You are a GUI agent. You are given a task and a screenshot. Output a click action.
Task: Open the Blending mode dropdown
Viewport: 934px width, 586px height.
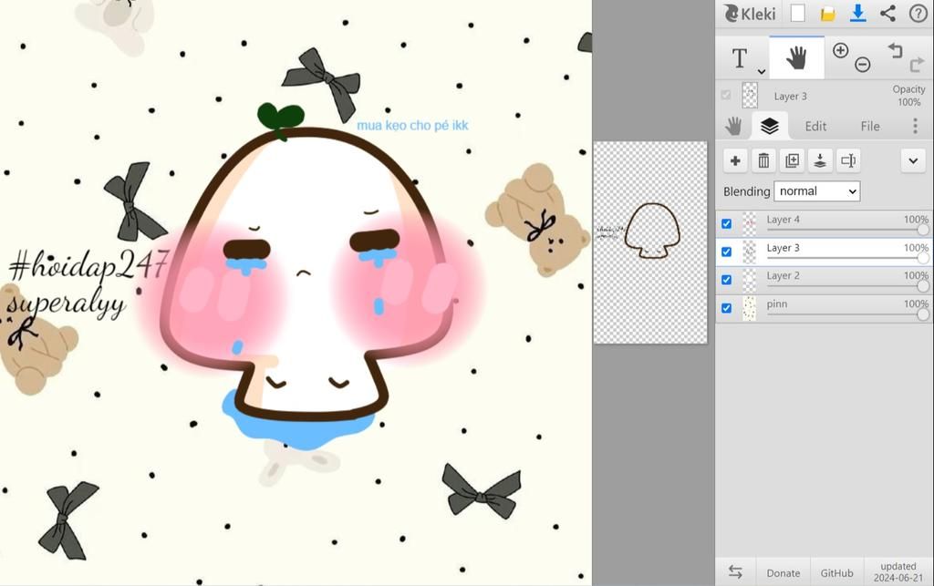tap(816, 191)
